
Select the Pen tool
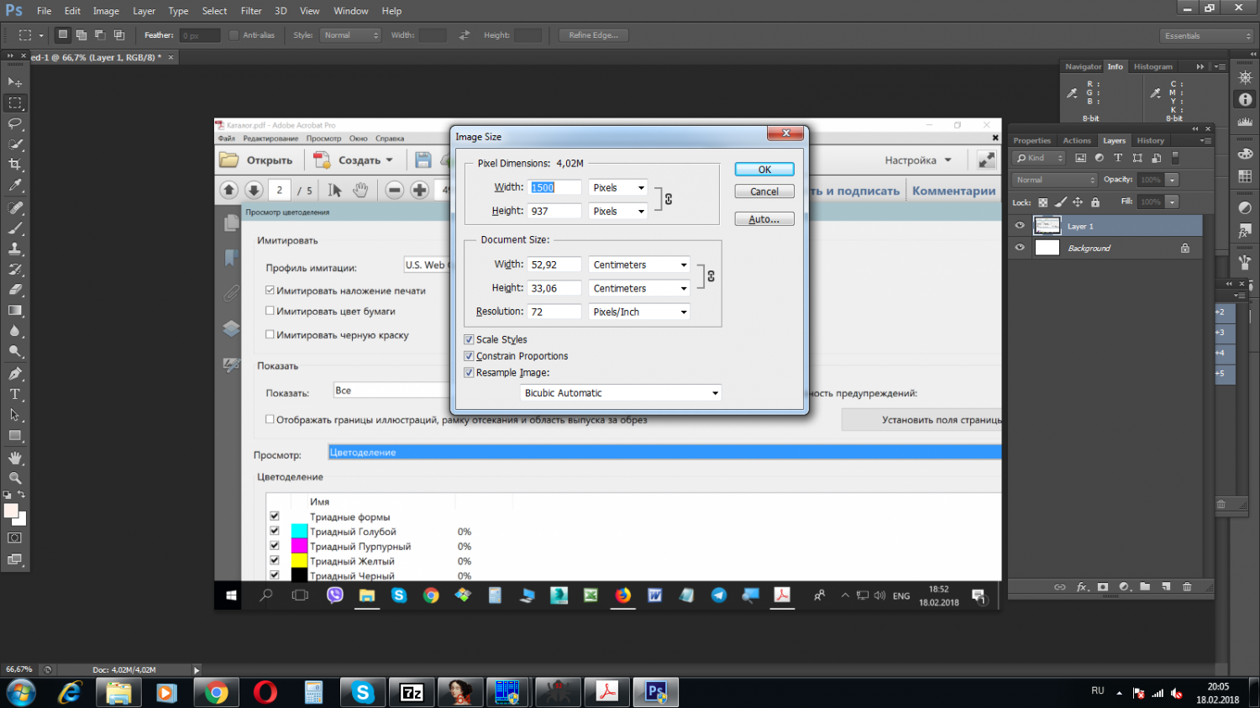pos(15,374)
